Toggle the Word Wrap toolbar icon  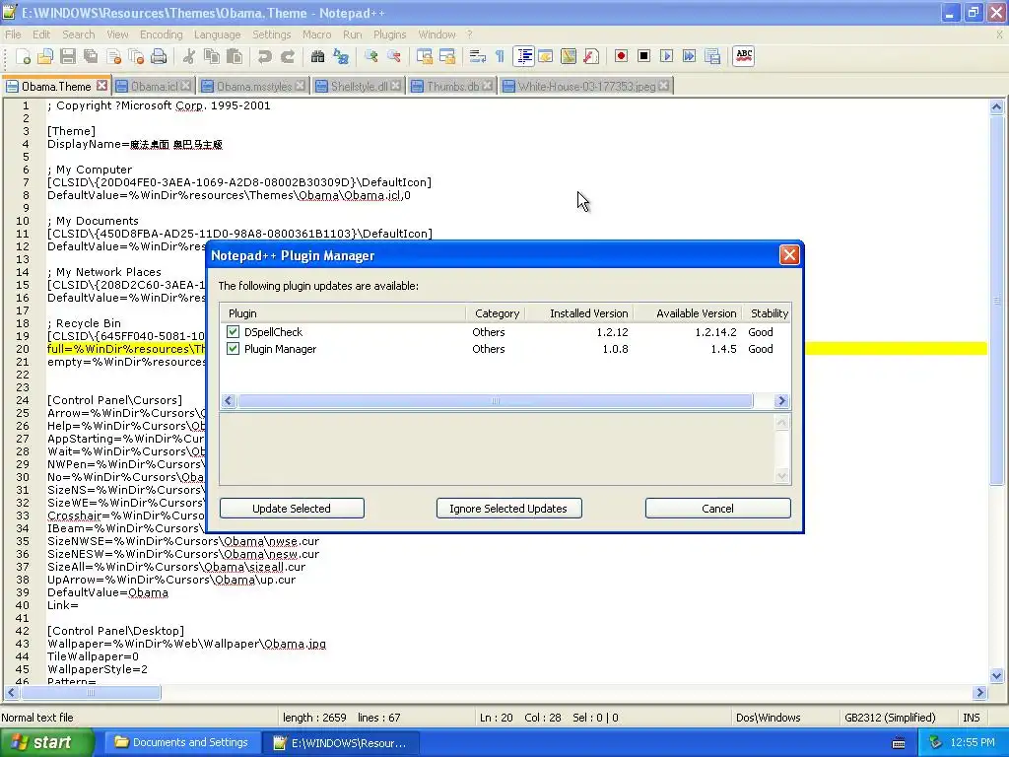(478, 56)
